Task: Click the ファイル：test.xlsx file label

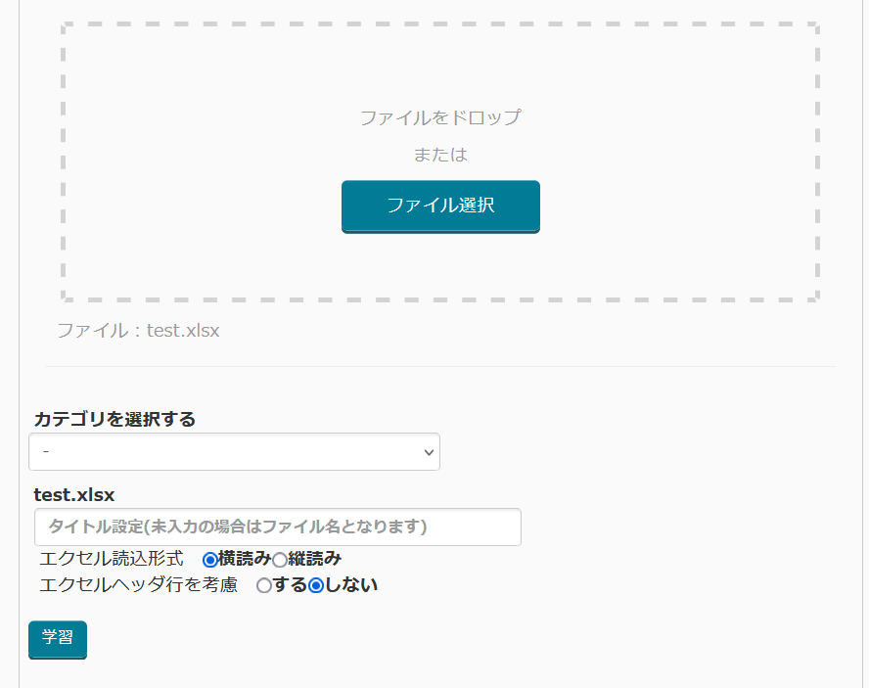Action: point(138,331)
